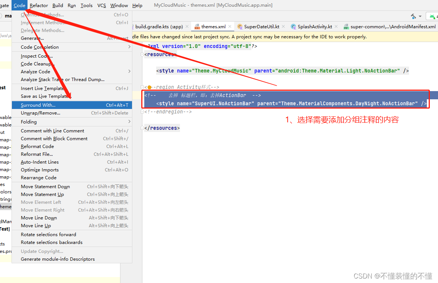Collapse the region Activity fold marker
Viewport: 438px width, 283px height.
coord(142,87)
